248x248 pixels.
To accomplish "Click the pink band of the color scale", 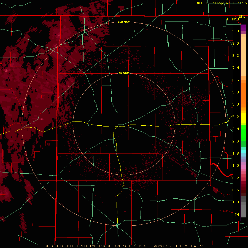I will pyautogui.click(x=243, y=167).
